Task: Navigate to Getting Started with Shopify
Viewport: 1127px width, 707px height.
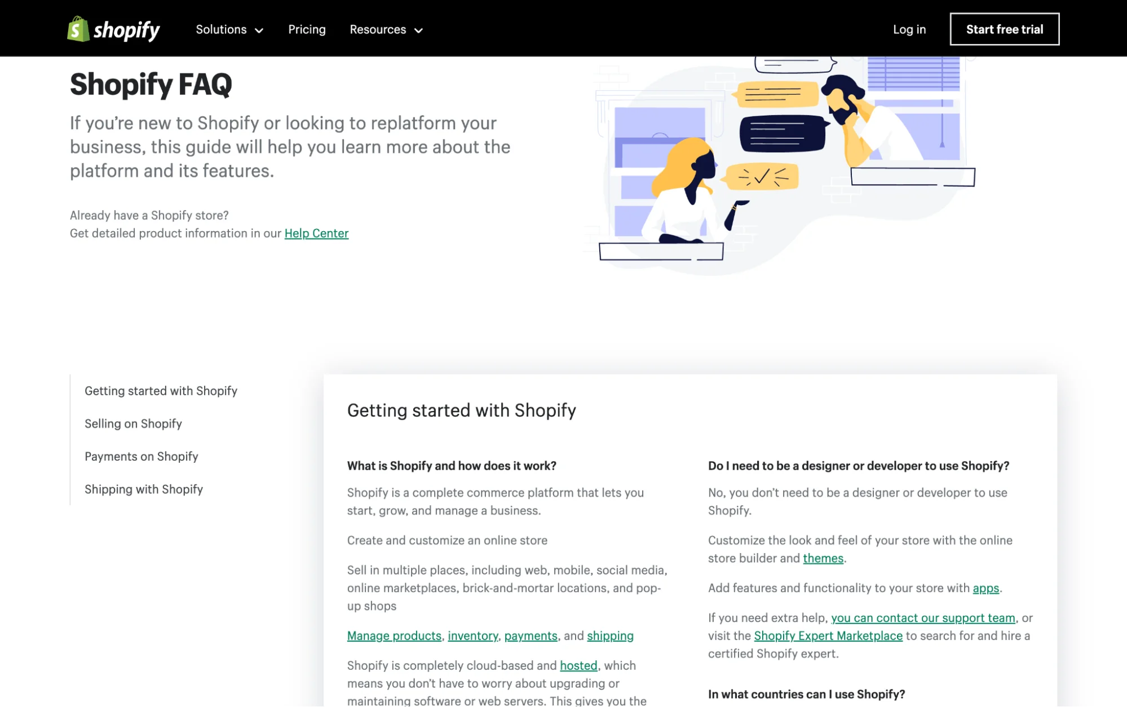Action: 161,390
